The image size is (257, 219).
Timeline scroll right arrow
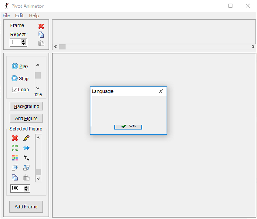tap(253, 47)
